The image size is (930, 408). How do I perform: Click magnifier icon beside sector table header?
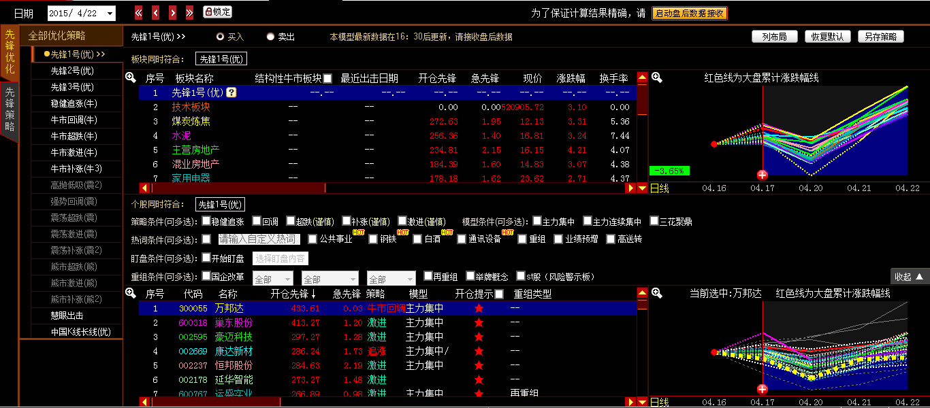[x=131, y=78]
